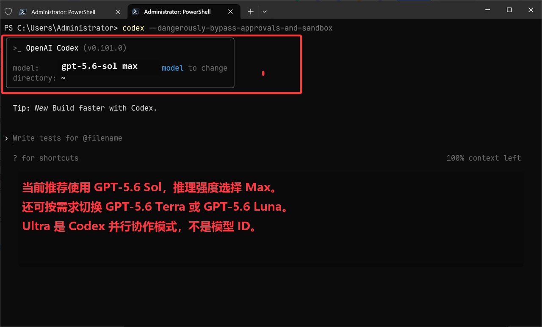Click the 'directory:' label
542x327 pixels.
pyautogui.click(x=35, y=78)
